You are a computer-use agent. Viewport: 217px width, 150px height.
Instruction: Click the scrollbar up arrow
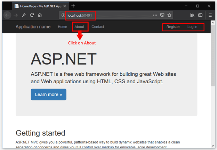(213, 23)
